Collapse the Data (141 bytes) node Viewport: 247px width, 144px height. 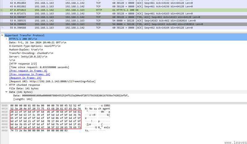click(x=6, y=92)
